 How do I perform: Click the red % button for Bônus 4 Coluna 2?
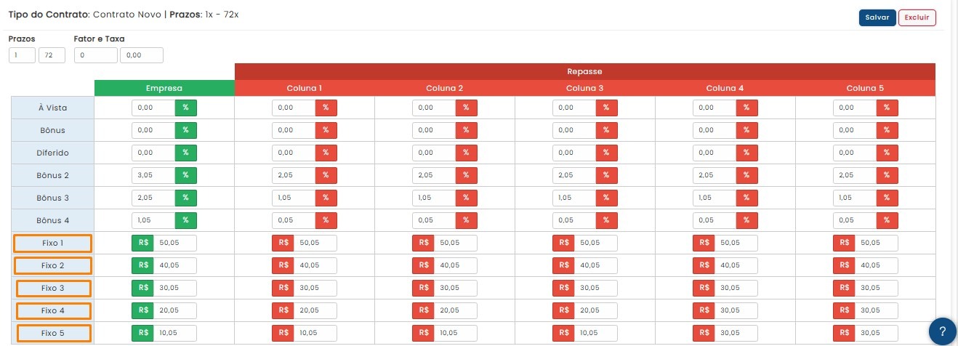point(466,220)
